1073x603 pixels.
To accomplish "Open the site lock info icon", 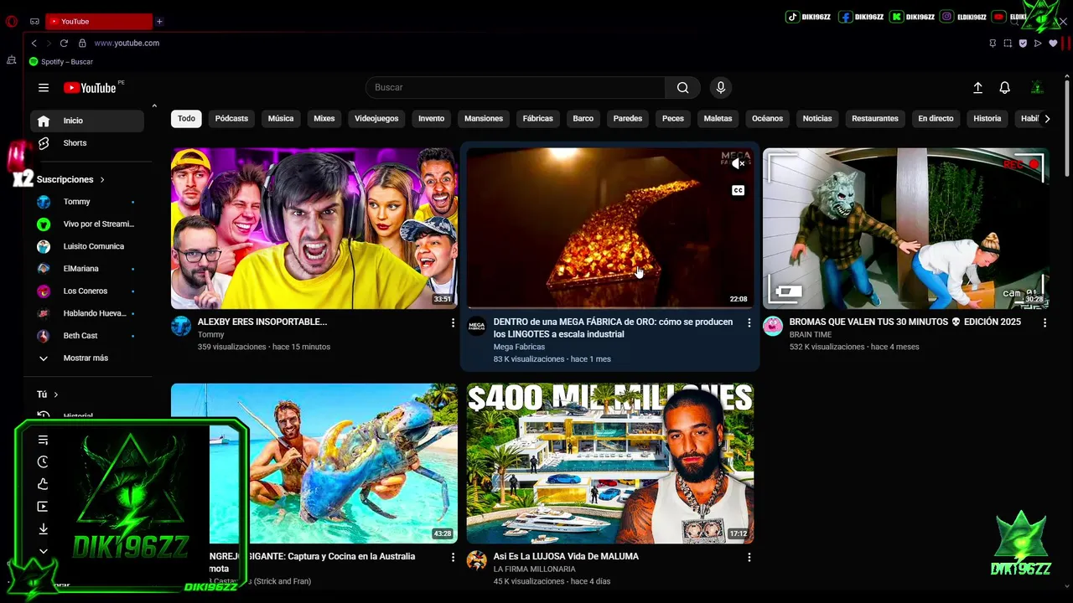I will click(x=82, y=43).
